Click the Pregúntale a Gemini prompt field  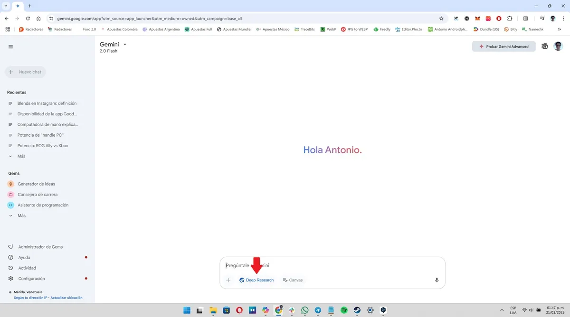click(x=332, y=266)
